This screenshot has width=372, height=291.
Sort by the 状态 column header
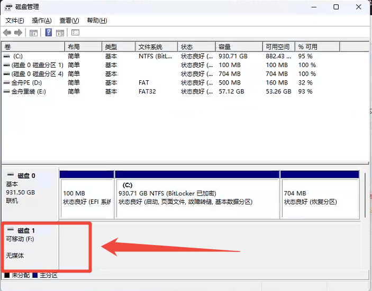click(x=197, y=46)
